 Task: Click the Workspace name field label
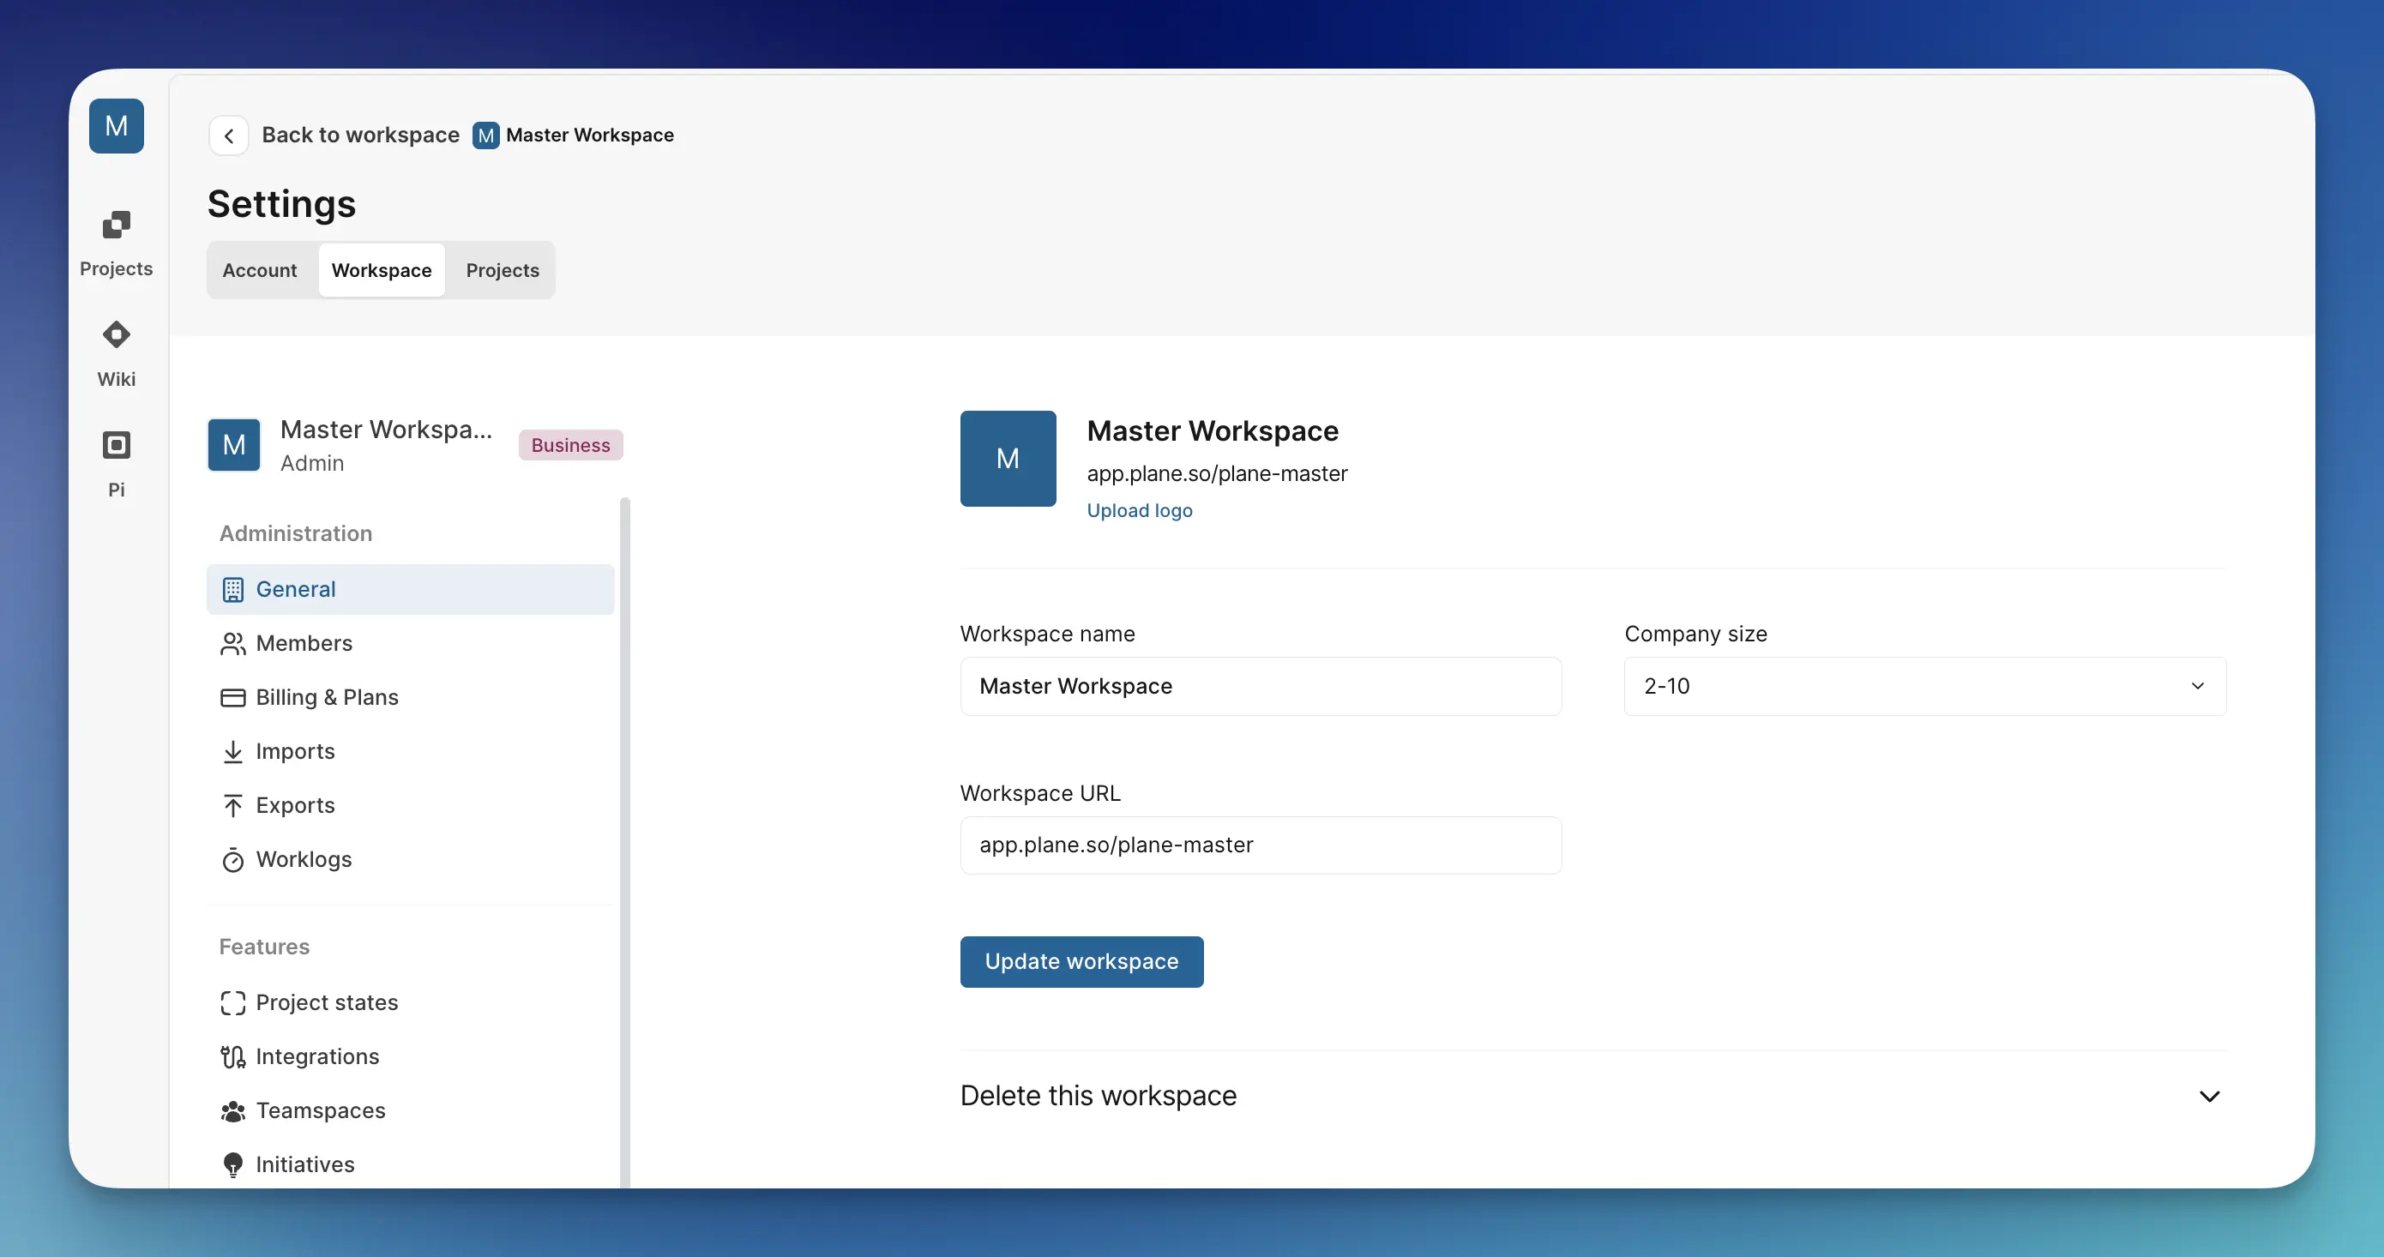[x=1047, y=634]
